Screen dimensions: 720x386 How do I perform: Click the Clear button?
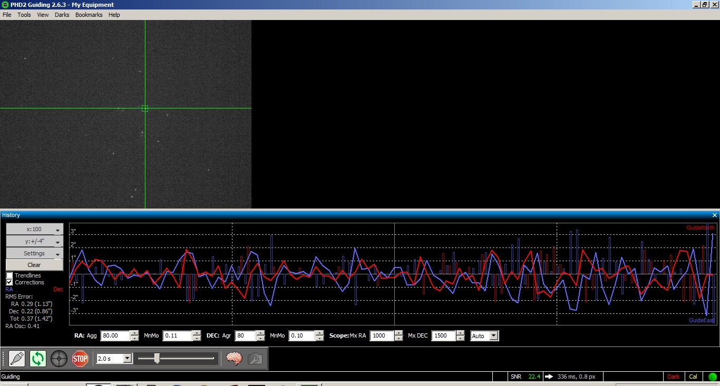coord(34,265)
